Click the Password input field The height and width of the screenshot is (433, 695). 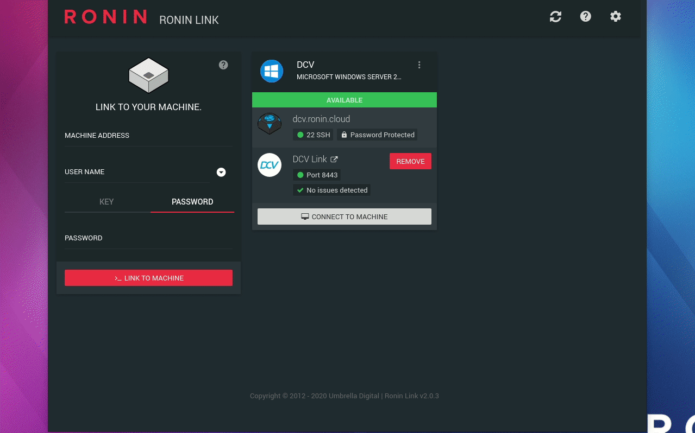(x=148, y=238)
